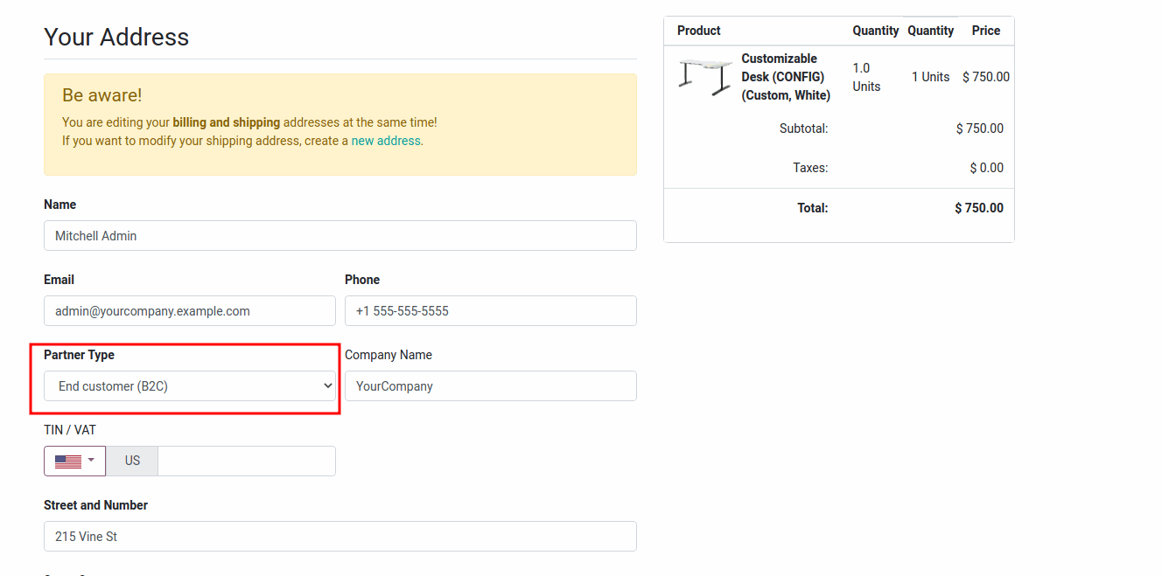Click the "Be aware!" alert heading

[101, 95]
